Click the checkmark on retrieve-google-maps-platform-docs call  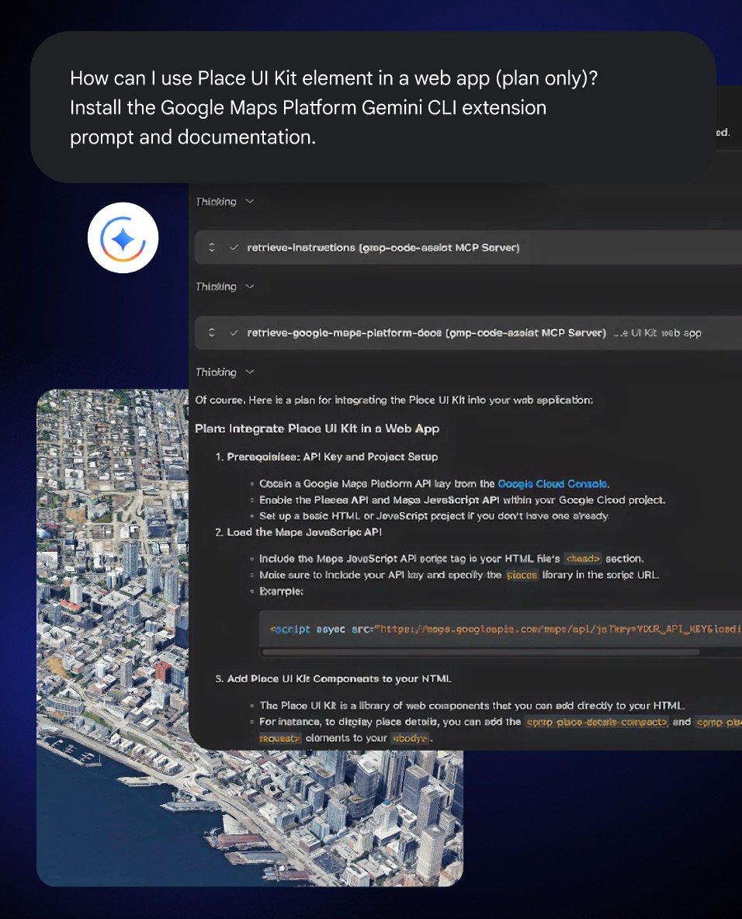234,333
